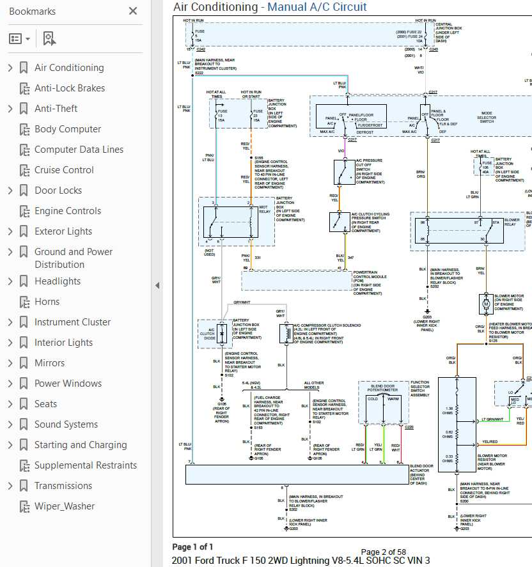The width and height of the screenshot is (532, 567).
Task: Jump to Computer Data Lines bookmark
Action: tap(79, 150)
